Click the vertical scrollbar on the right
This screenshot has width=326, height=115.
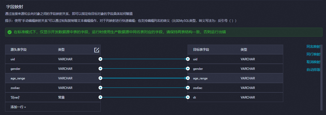321,77
